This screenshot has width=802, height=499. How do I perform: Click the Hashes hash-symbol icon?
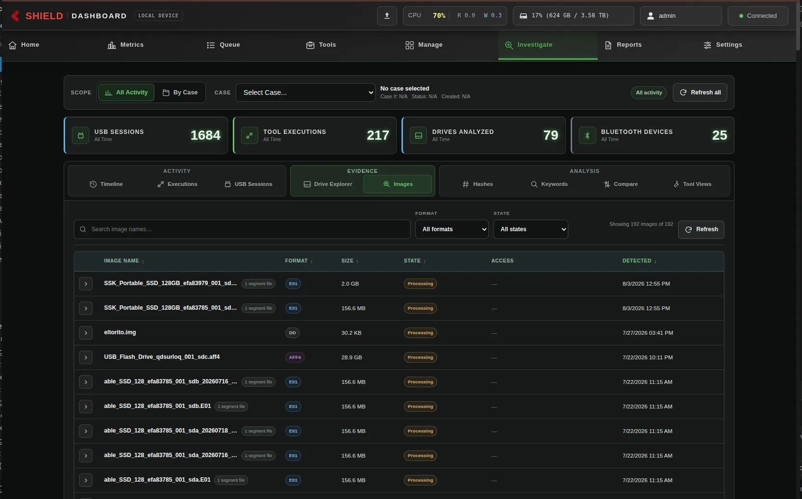click(x=466, y=184)
